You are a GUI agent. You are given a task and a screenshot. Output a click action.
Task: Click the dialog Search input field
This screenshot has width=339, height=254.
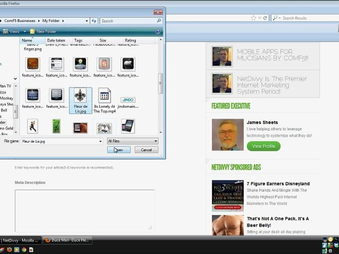click(x=129, y=21)
